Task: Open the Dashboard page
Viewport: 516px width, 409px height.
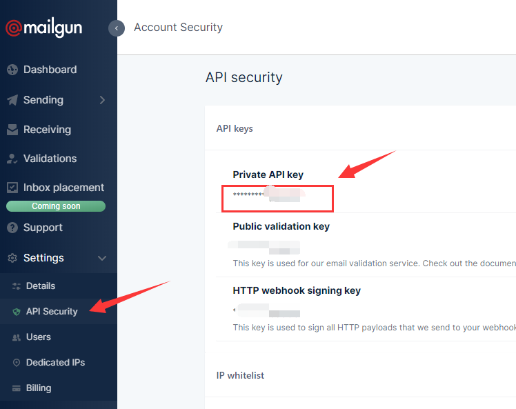Action: pos(50,70)
